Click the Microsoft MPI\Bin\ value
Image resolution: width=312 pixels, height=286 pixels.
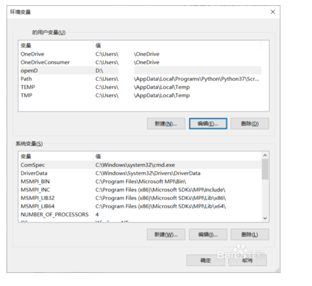tap(141, 181)
